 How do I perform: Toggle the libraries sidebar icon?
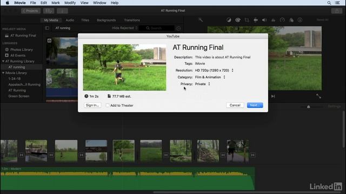click(x=47, y=28)
